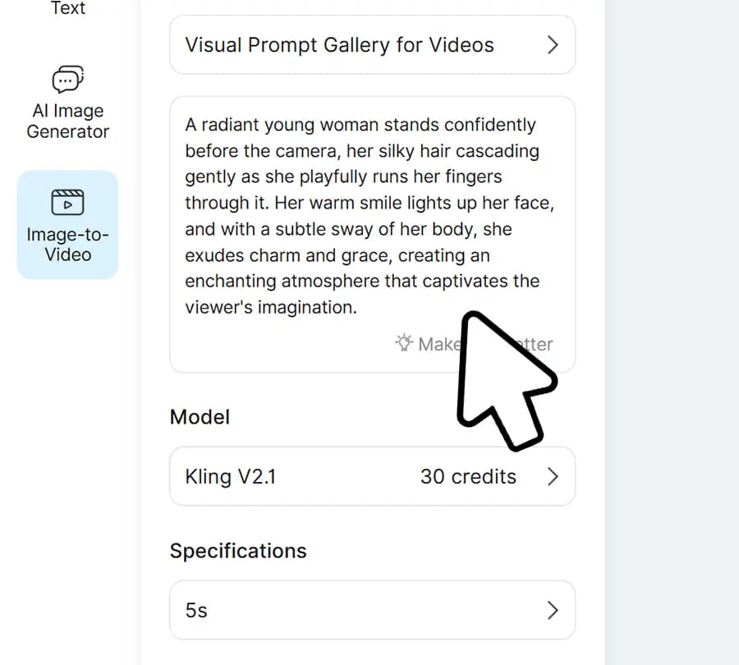The image size is (739, 665).
Task: Click the large cursor arrow graphic
Action: (x=503, y=379)
